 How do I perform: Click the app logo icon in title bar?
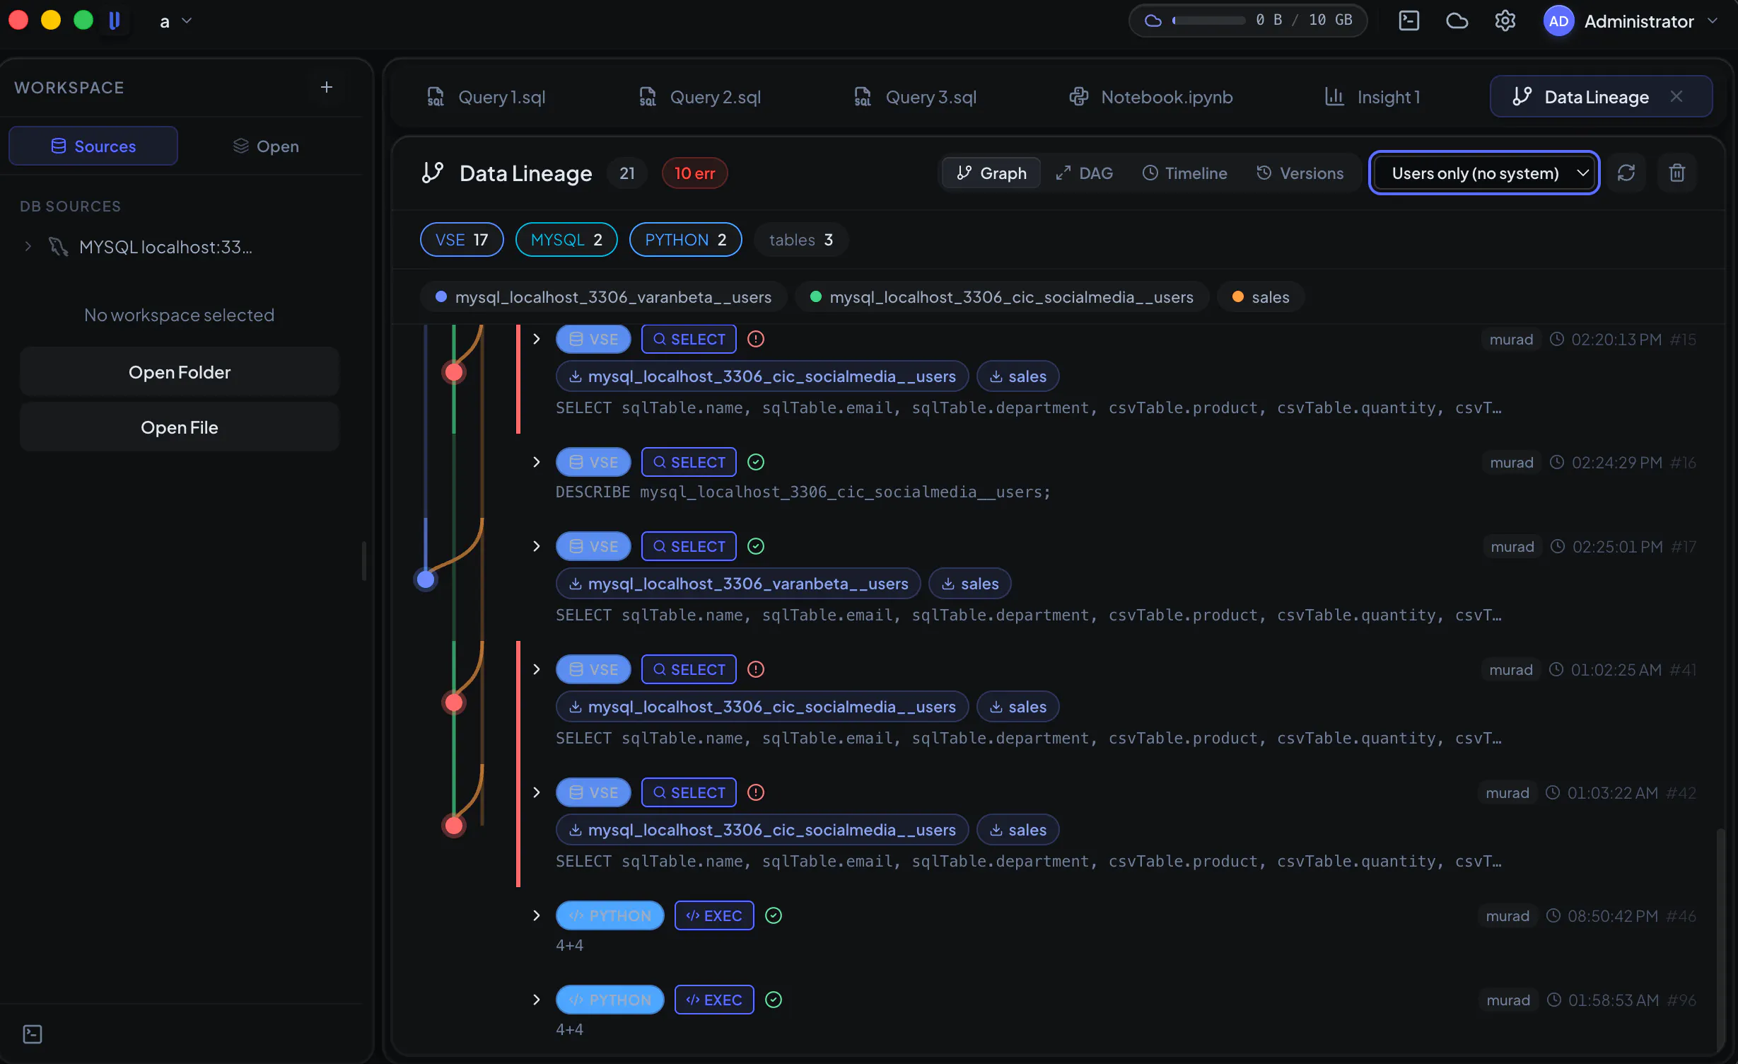click(114, 21)
